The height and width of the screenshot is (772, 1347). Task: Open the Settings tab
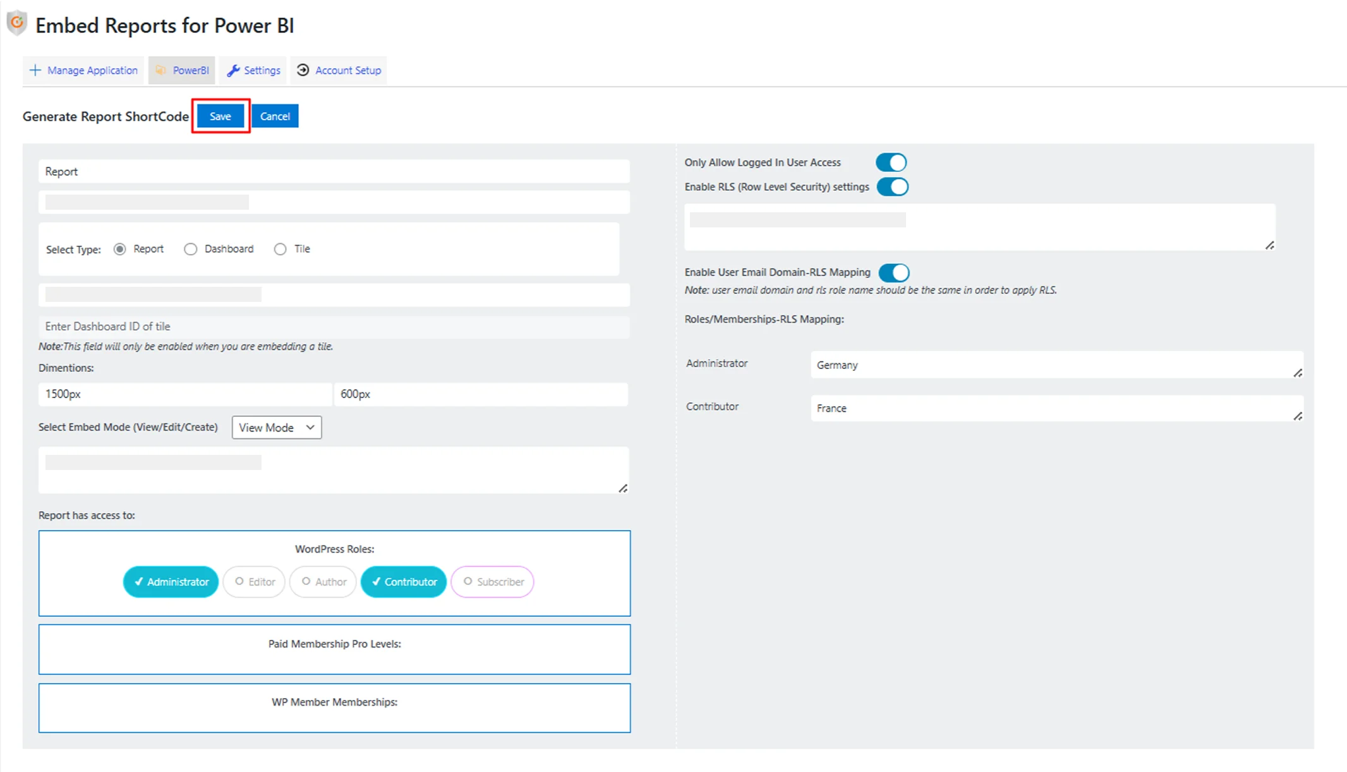click(253, 70)
